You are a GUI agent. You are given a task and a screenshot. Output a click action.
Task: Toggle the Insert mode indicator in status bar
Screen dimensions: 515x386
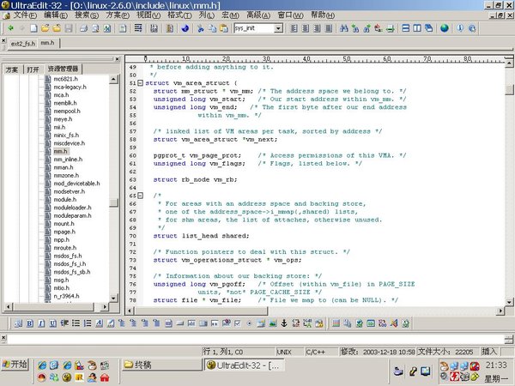click(x=491, y=352)
